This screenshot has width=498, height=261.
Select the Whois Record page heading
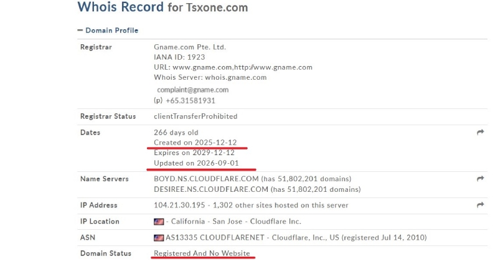pos(162,7)
